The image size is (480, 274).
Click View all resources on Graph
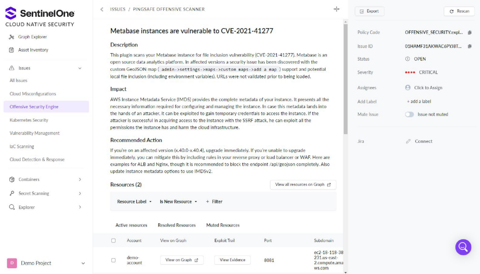(303, 185)
